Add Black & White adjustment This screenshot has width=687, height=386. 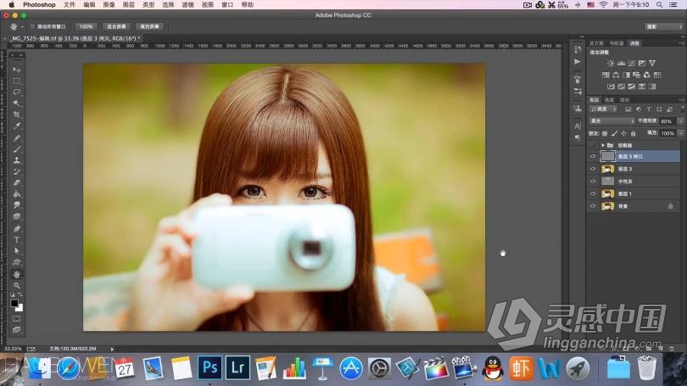(x=626, y=75)
